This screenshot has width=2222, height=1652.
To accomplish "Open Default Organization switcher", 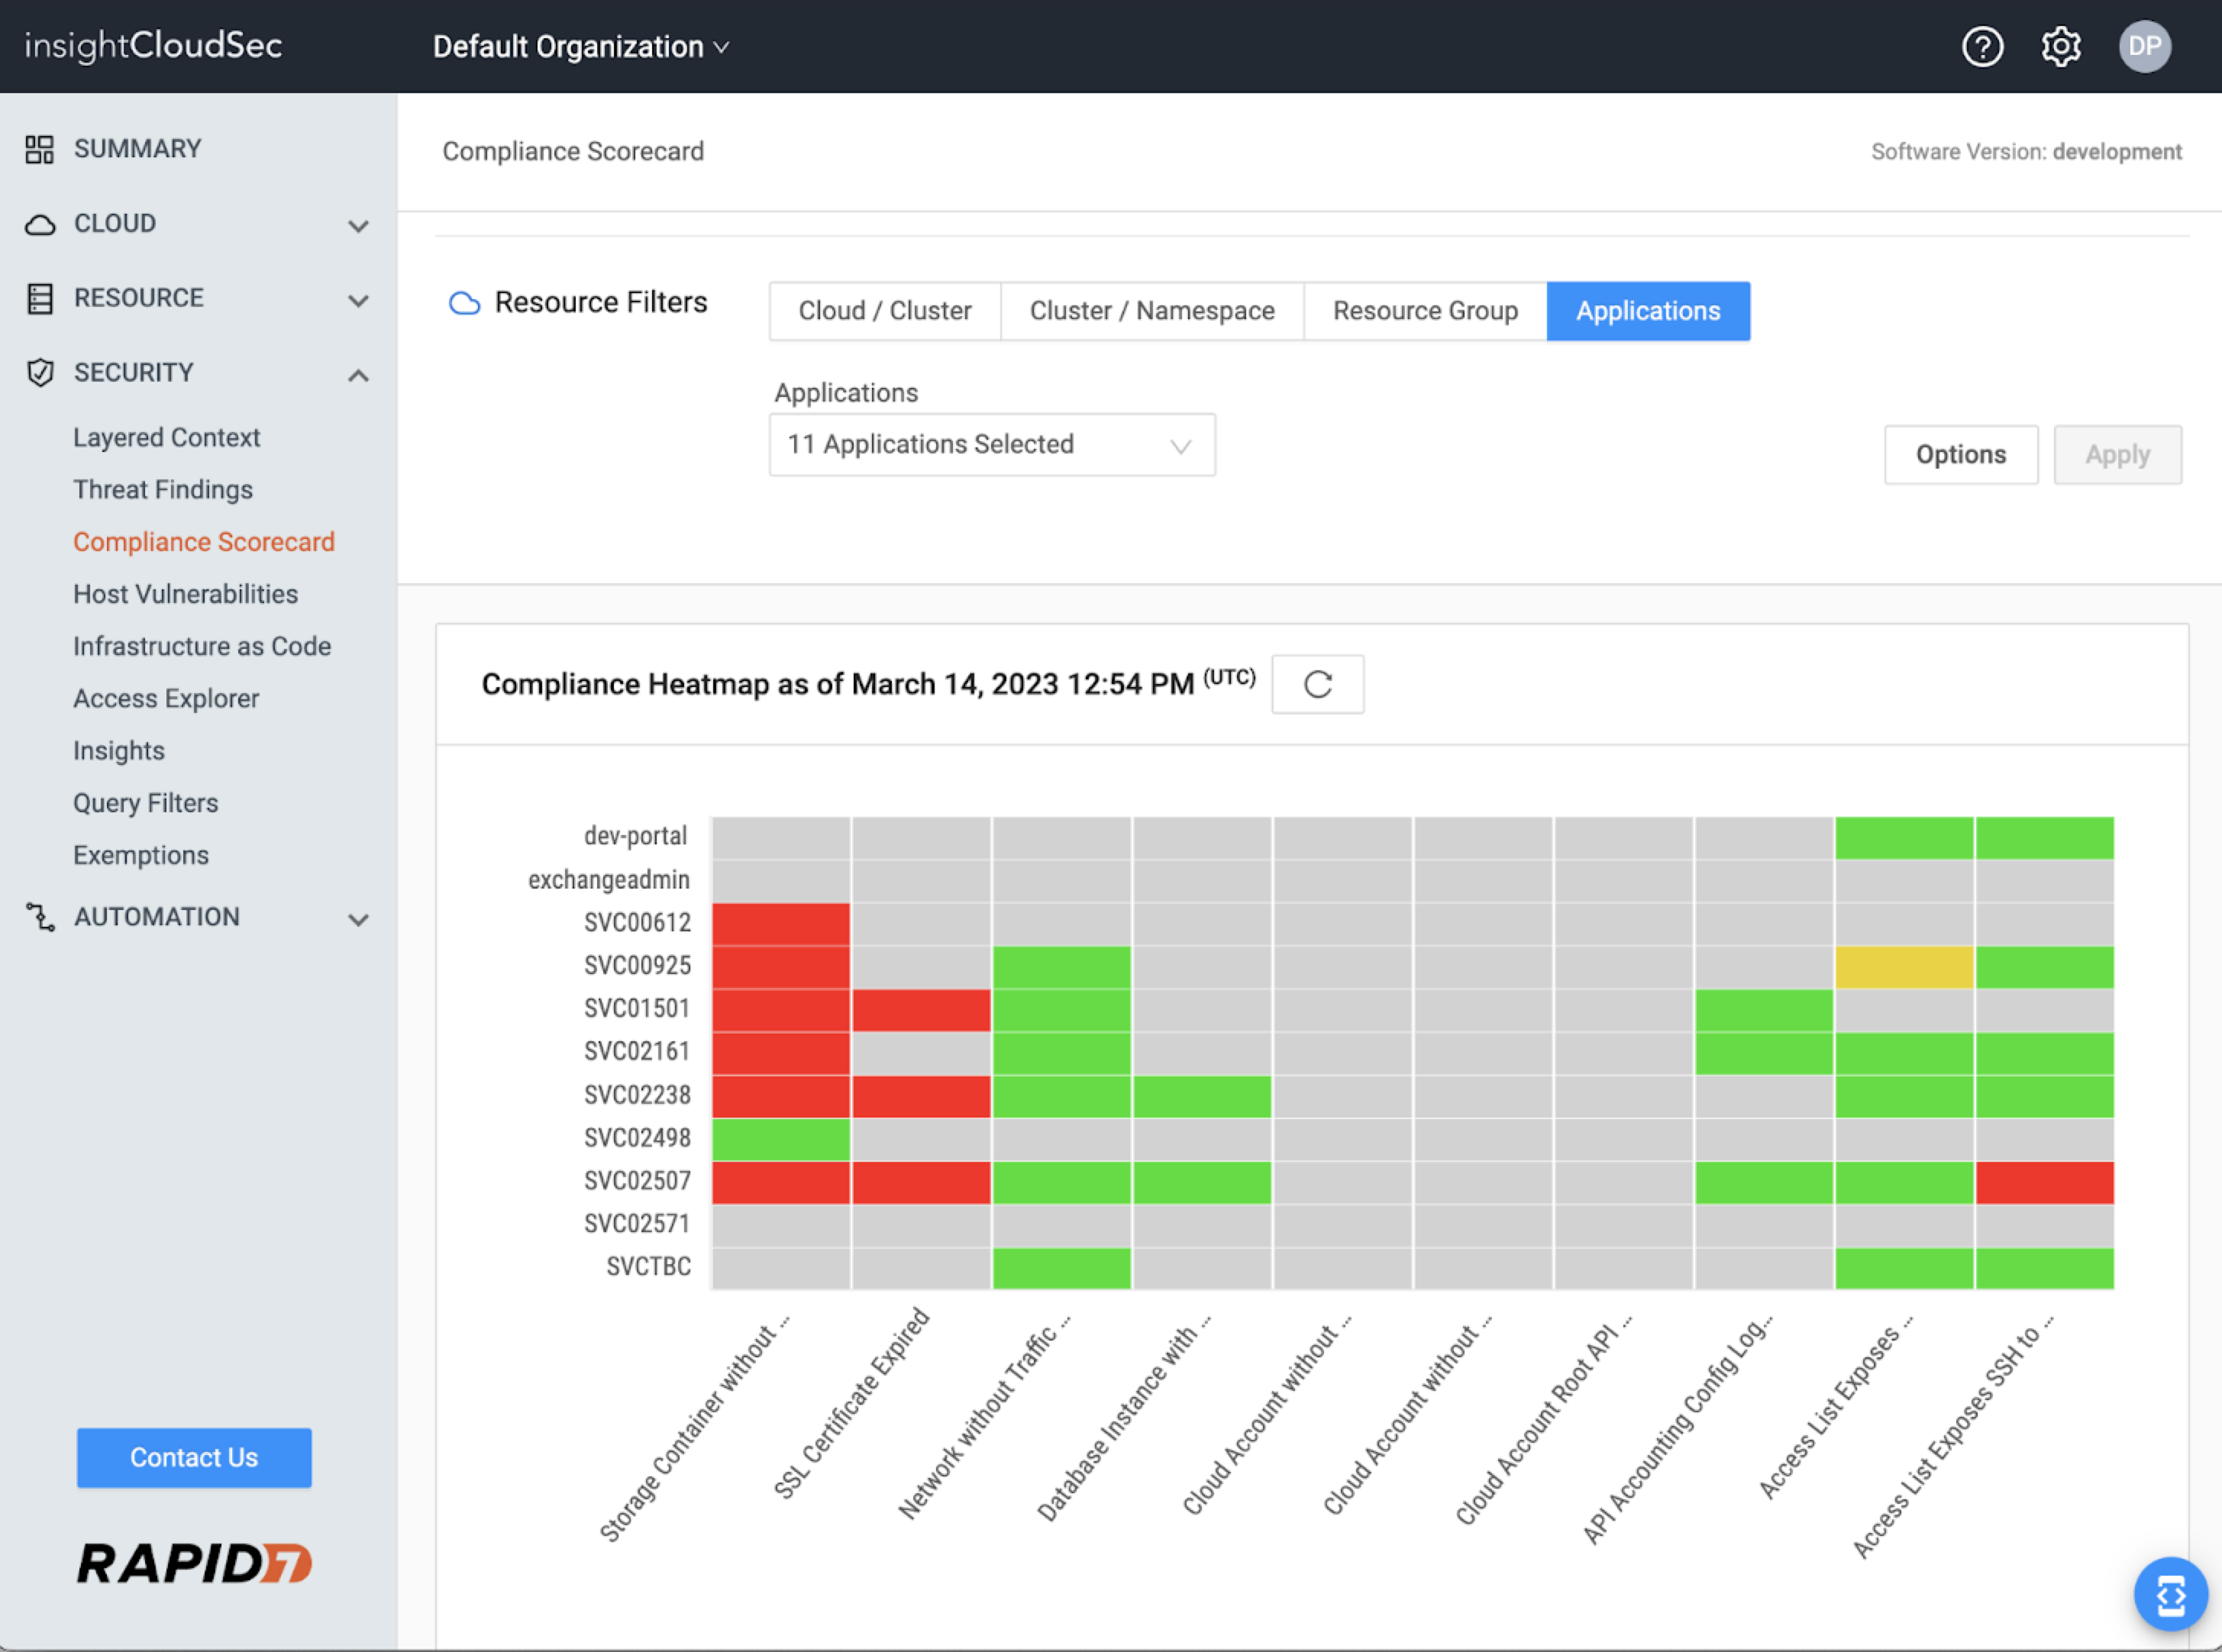I will tap(580, 47).
